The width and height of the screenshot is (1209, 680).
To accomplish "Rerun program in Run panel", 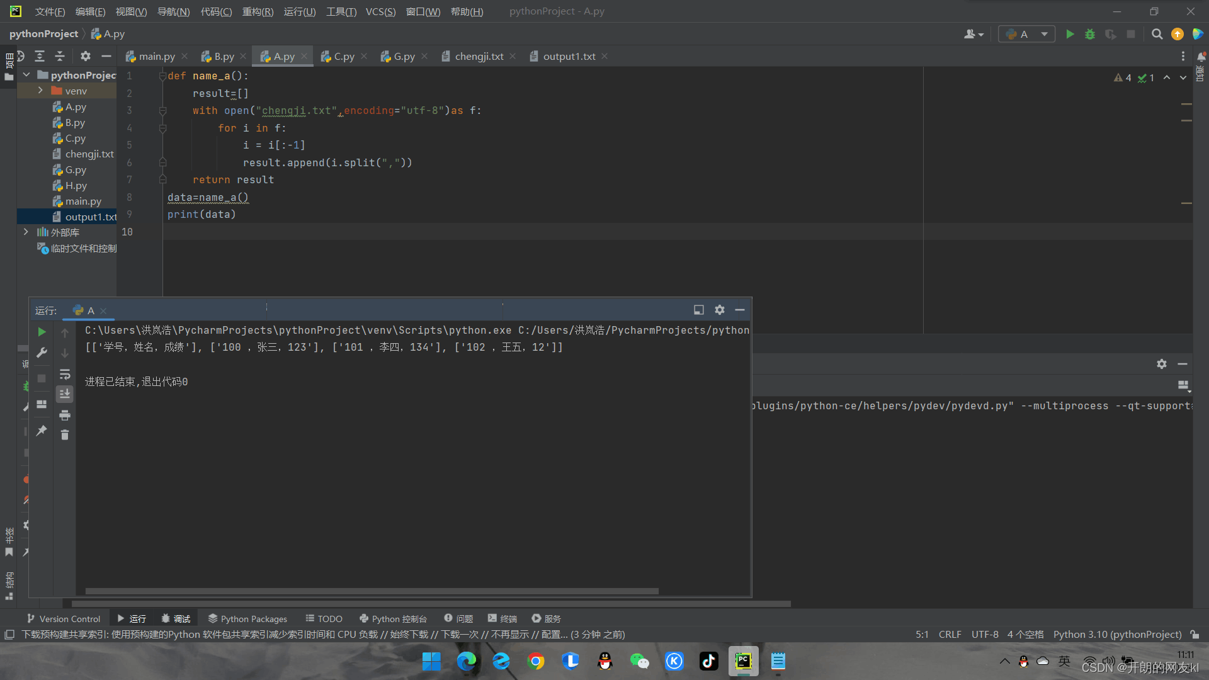I will pos(42,332).
